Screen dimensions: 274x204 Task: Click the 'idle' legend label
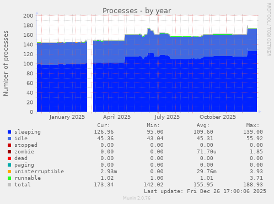point(21,139)
